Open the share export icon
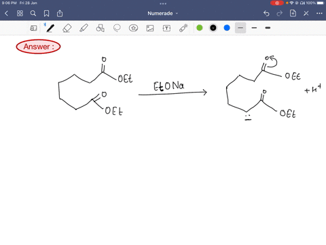The image size is (326, 245). point(60,14)
